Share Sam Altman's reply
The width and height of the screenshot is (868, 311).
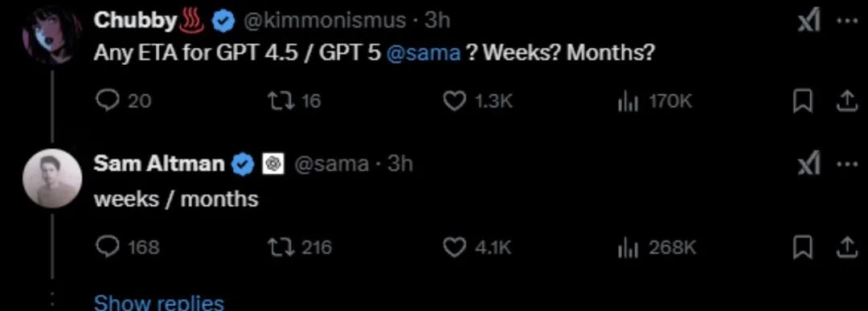coord(845,248)
